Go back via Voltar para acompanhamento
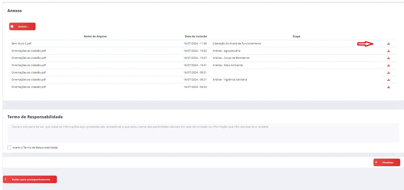This screenshot has height=190, width=404. click(x=30, y=179)
